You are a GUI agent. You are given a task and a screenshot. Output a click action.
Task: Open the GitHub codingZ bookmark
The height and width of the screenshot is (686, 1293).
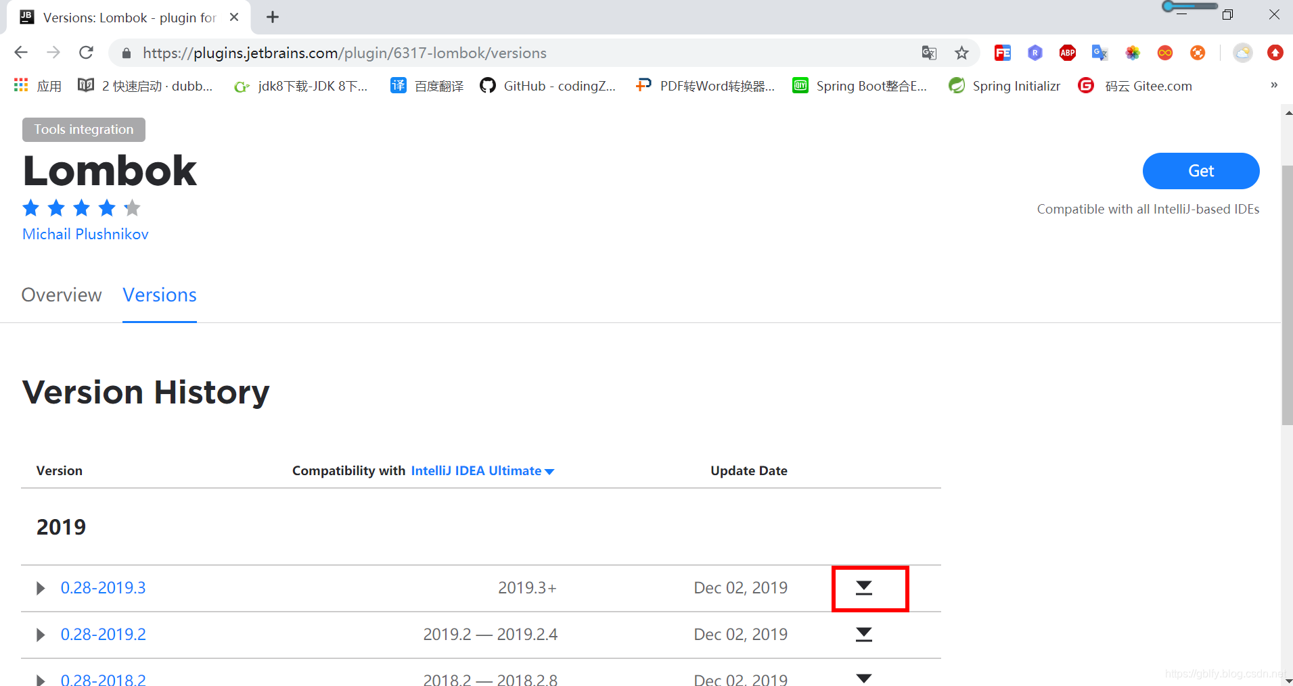(548, 86)
